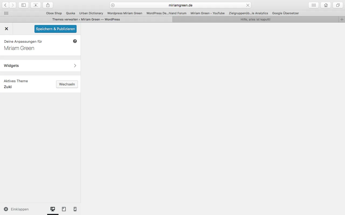Switch to tablet preview device icon
The height and width of the screenshot is (215, 345).
[64, 209]
